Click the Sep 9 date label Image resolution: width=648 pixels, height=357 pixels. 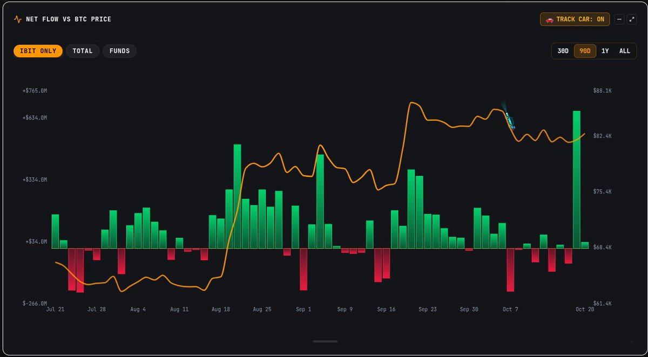click(345, 310)
